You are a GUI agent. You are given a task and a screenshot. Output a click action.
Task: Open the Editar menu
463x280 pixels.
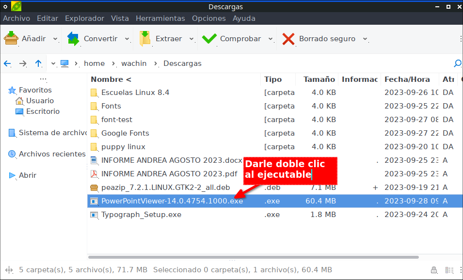(x=48, y=18)
